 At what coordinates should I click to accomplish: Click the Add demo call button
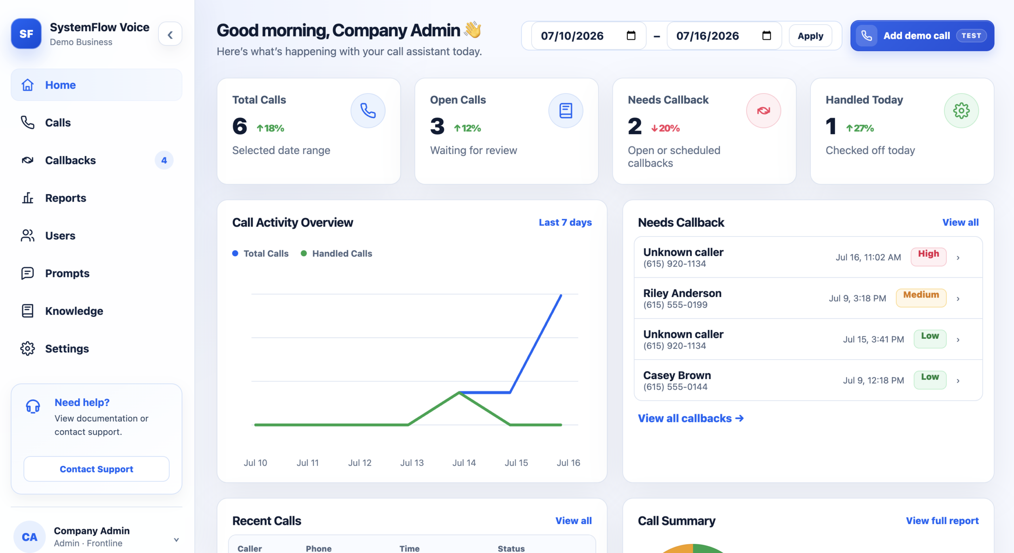(x=922, y=36)
